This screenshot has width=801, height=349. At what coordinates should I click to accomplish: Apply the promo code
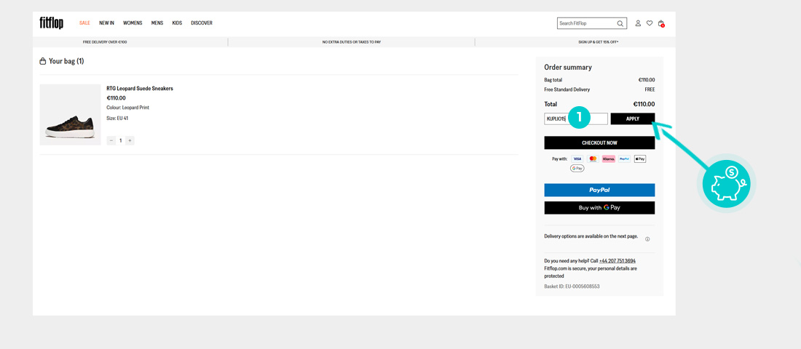click(632, 119)
